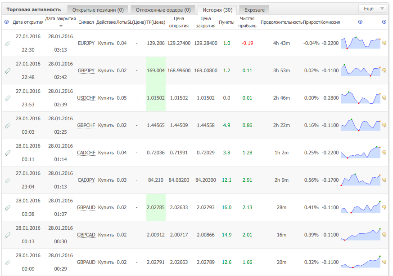Open attachment icon for EURJPY row
Viewport: 393px width, 276px height.
click(x=8, y=44)
